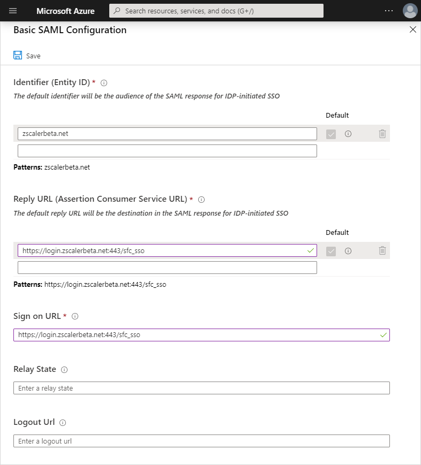This screenshot has height=465, width=421.
Task: Click the Save disk icon
Action: 18,56
